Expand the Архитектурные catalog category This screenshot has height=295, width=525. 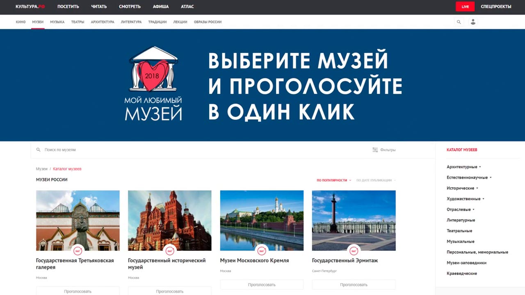464,167
